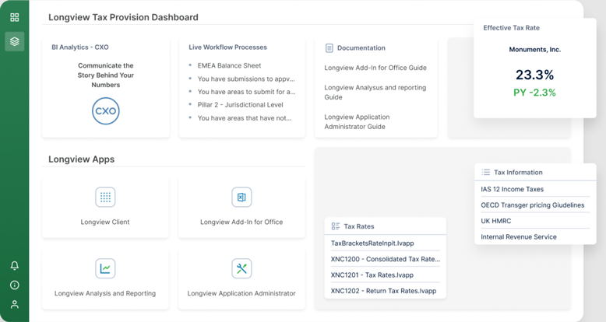Click the CXO circular logo
The image size is (606, 322).
[x=105, y=111]
